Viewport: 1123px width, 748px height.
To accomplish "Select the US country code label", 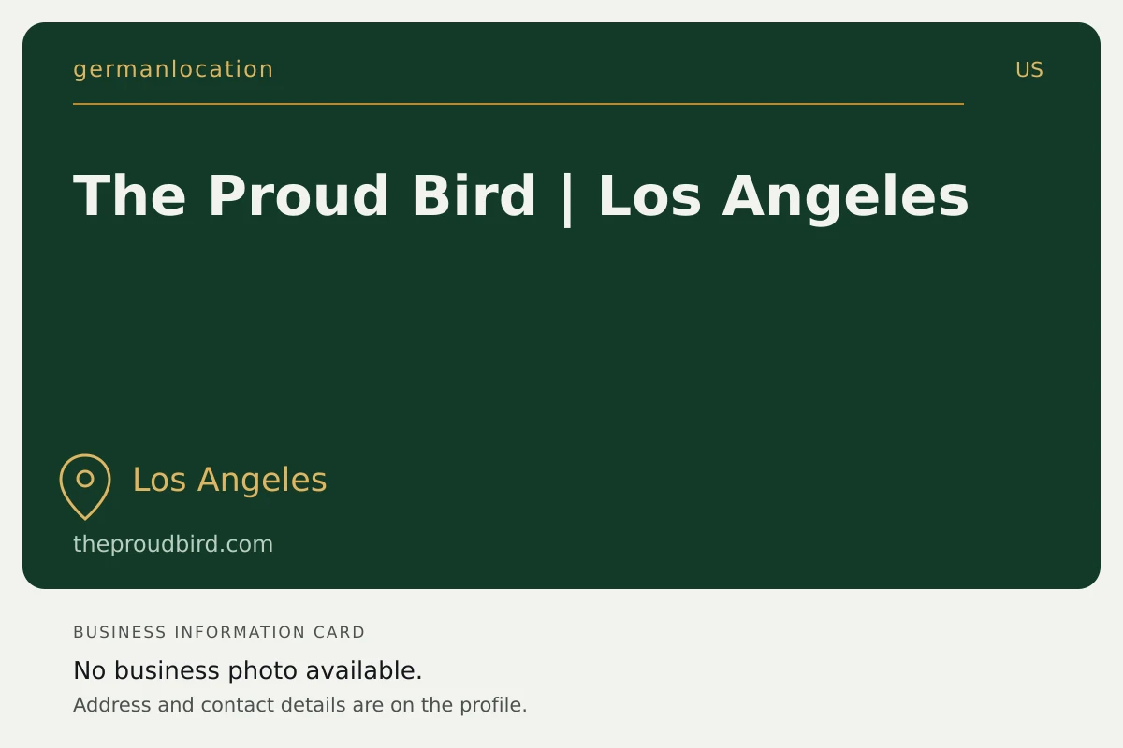I will coord(1029,70).
